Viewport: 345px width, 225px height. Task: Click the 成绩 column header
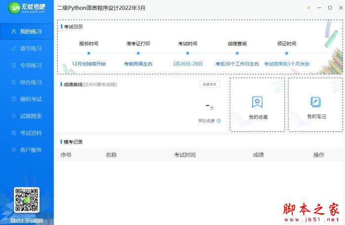[258, 155]
